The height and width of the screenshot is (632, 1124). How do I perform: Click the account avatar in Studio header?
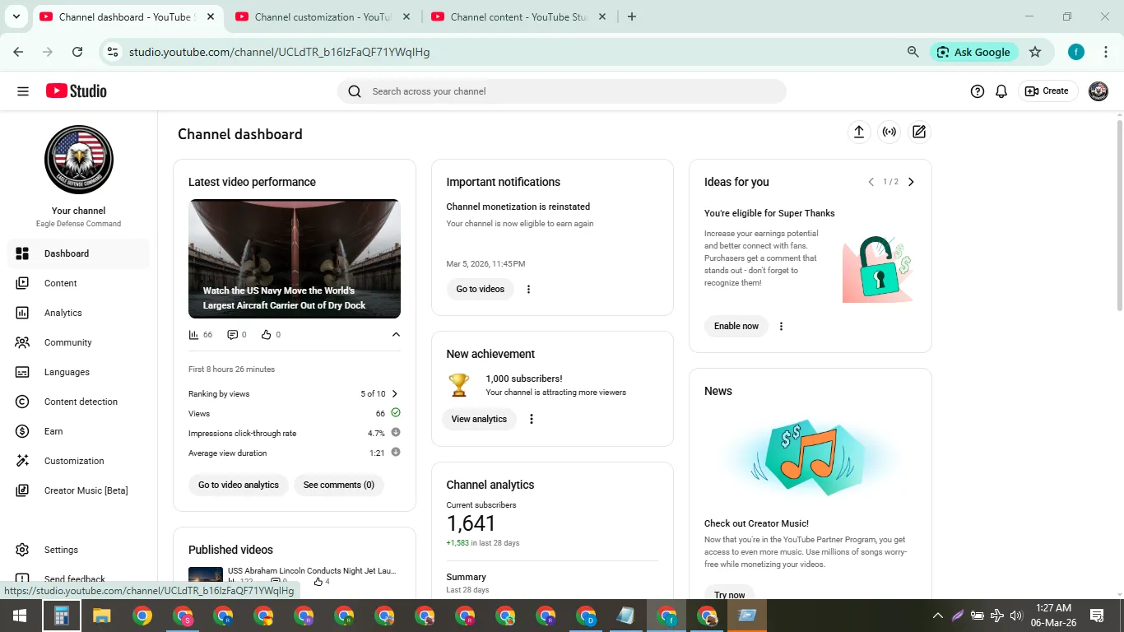pos(1098,91)
